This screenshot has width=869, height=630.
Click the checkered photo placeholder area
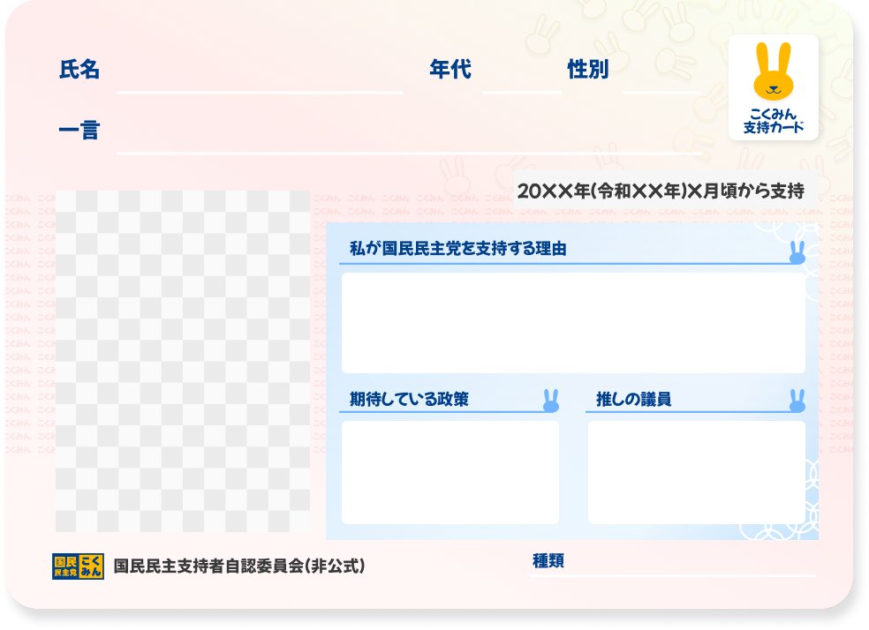(x=182, y=361)
